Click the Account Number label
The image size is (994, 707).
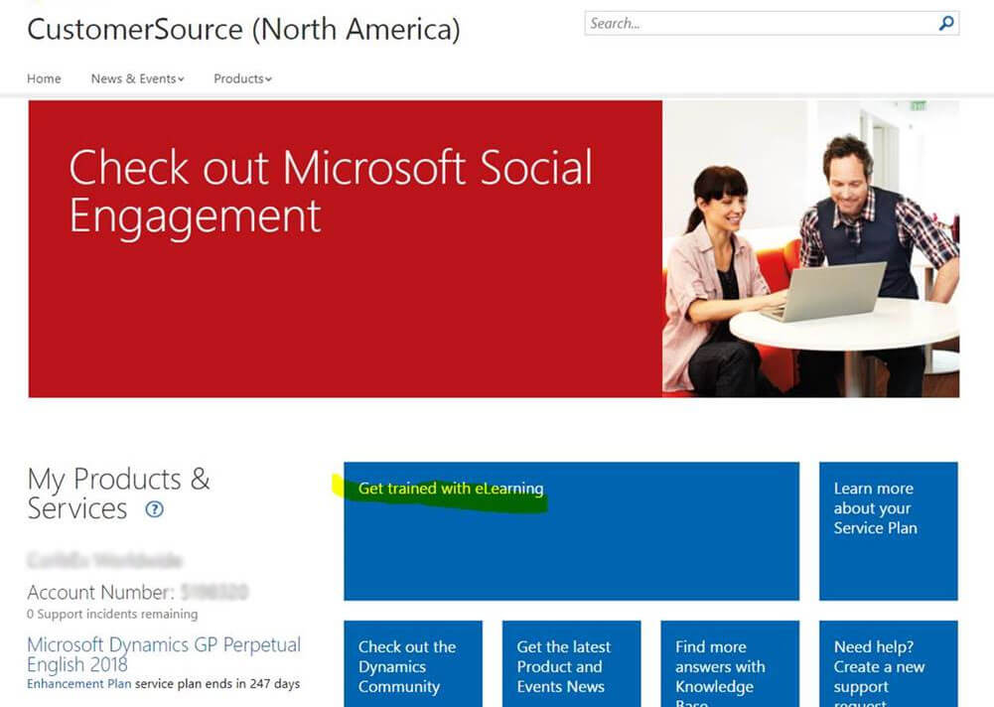coord(100,592)
